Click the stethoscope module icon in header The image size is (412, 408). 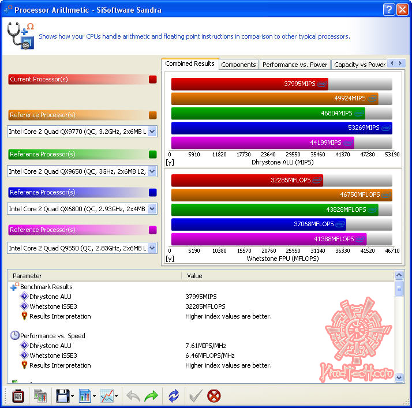tap(21, 36)
